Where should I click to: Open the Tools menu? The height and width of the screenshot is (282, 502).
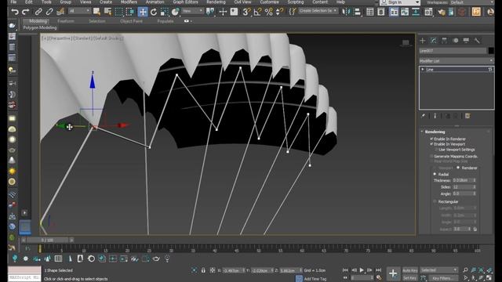[46, 2]
